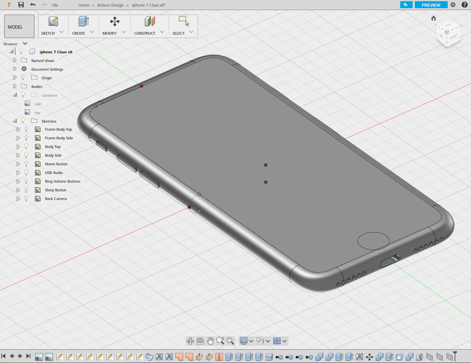Expand the Bodies folder

coord(15,87)
